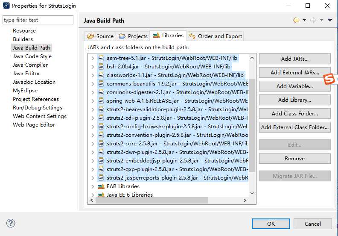Click Add Library... button
This screenshot has width=338, height=236.
[294, 100]
